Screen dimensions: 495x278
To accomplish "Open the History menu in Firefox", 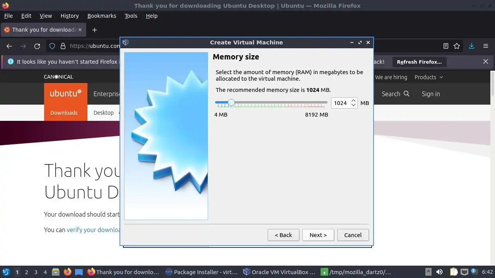I will click(x=70, y=16).
